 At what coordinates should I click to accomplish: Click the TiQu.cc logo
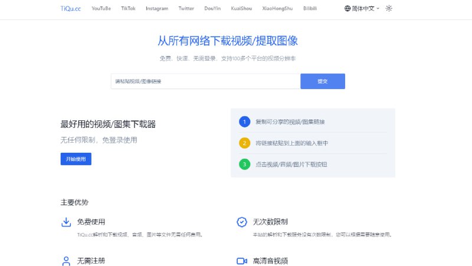pyautogui.click(x=70, y=9)
